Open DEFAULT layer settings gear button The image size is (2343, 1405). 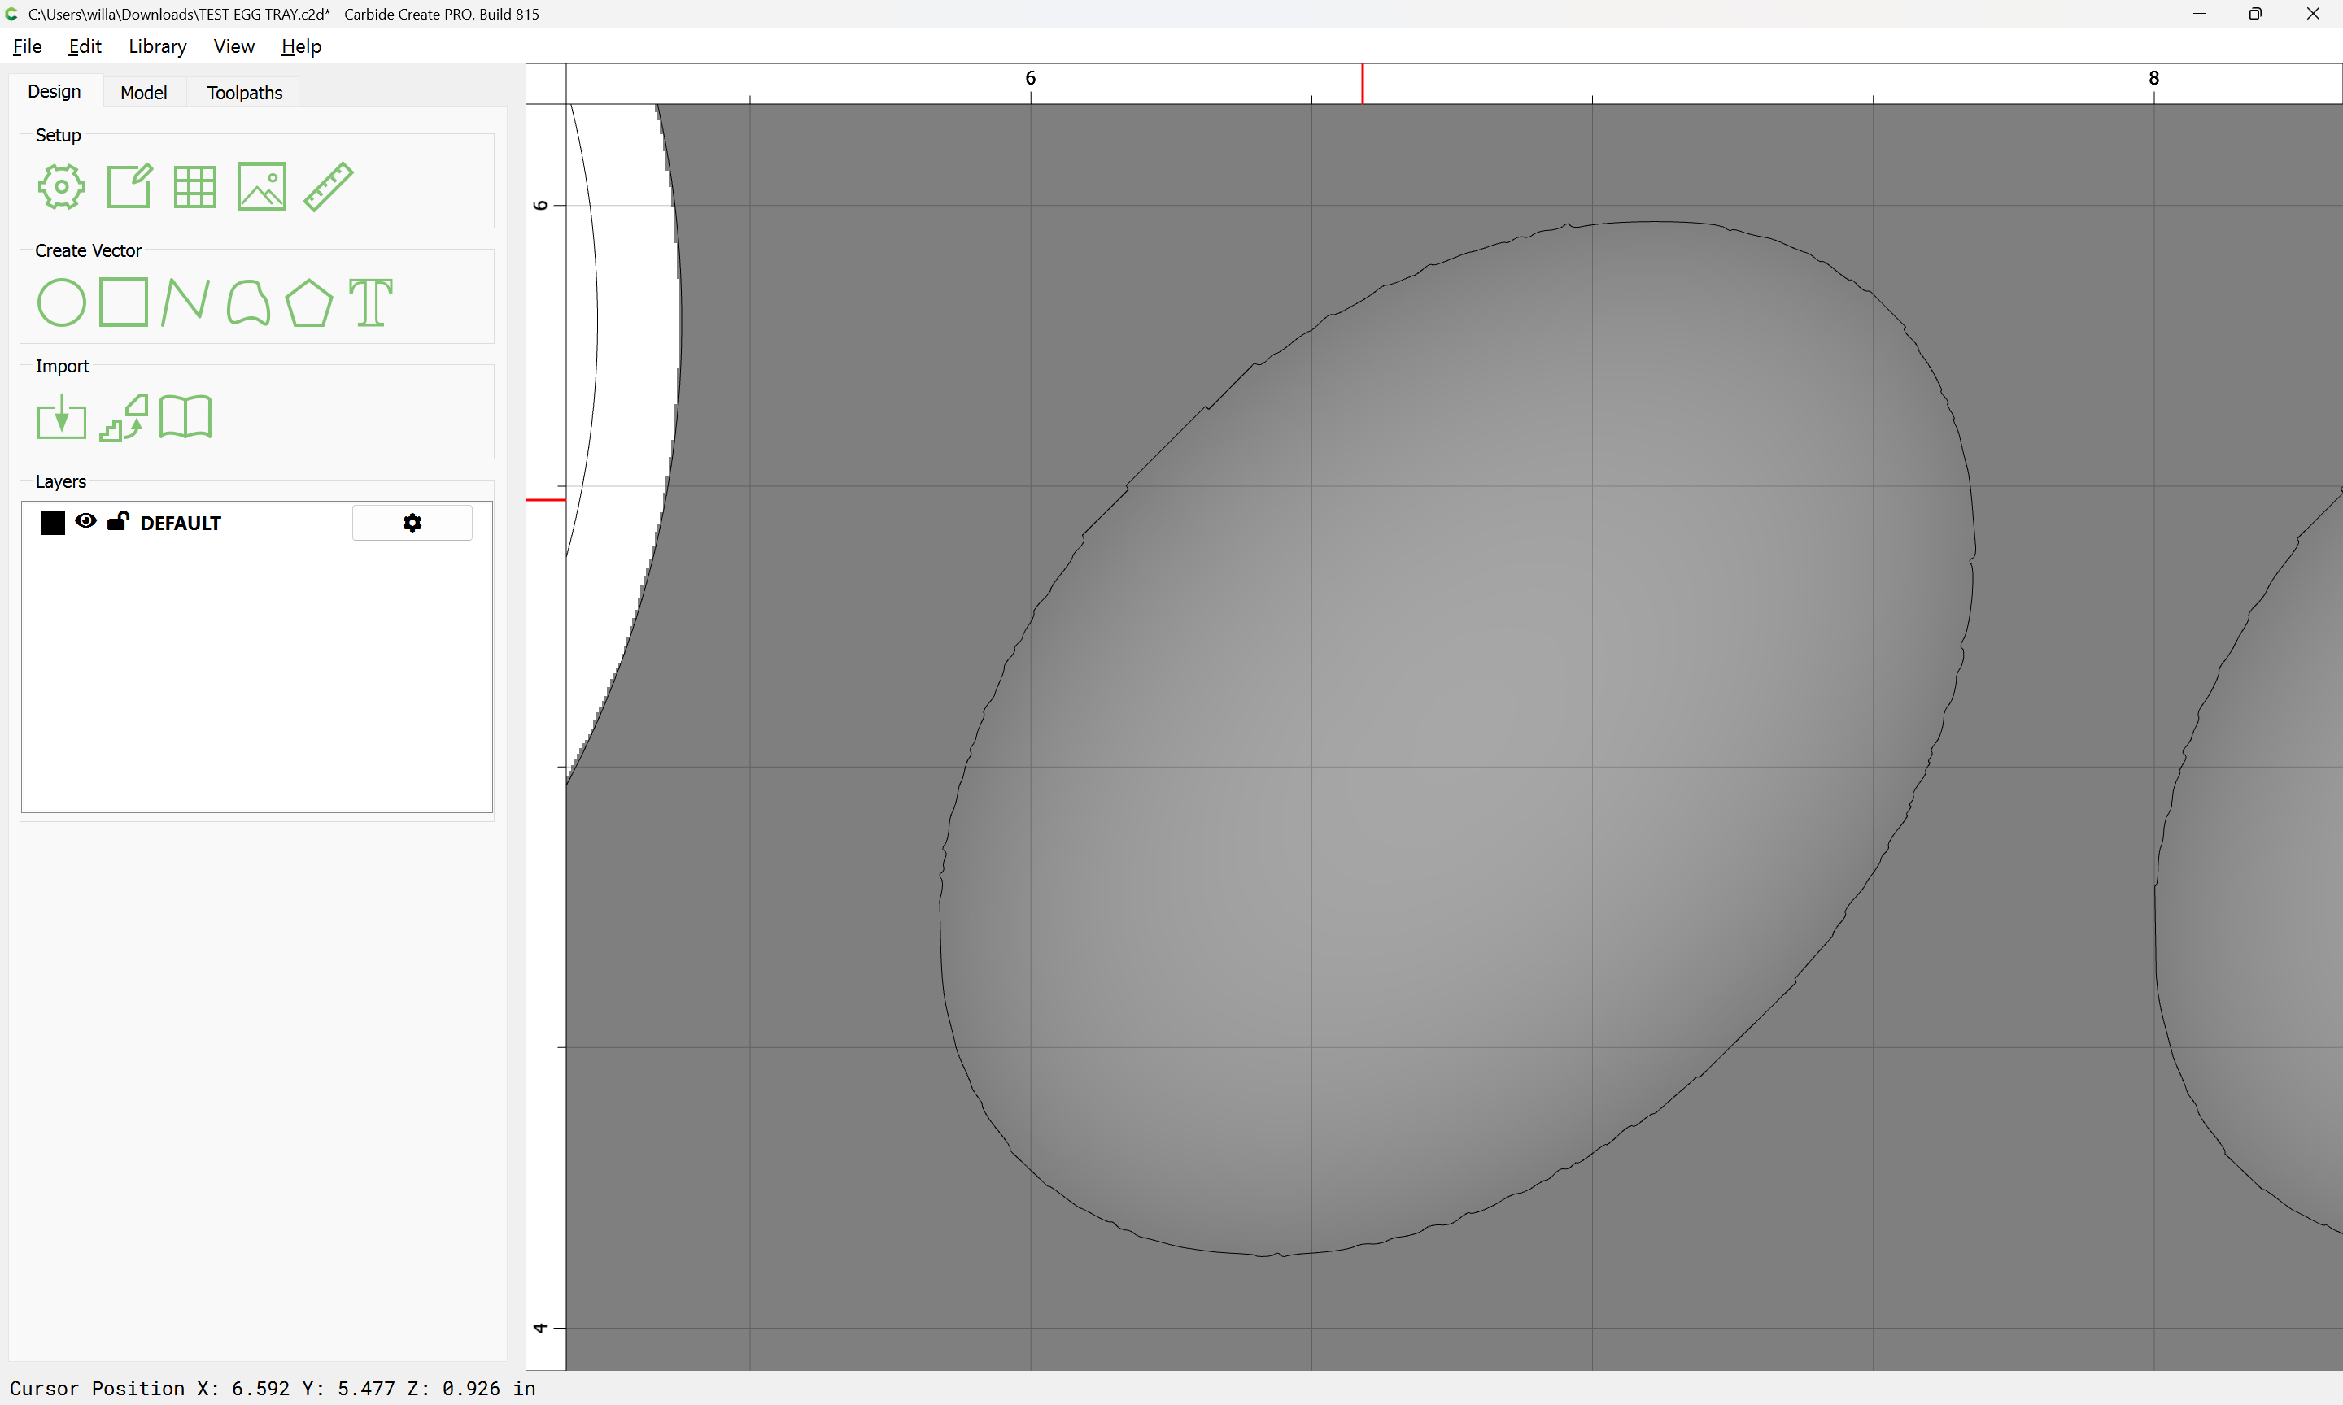tap(412, 523)
